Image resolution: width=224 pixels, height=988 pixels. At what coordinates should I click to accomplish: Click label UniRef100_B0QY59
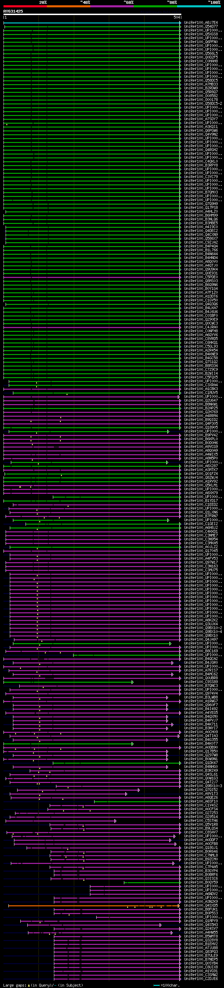click(201, 882)
